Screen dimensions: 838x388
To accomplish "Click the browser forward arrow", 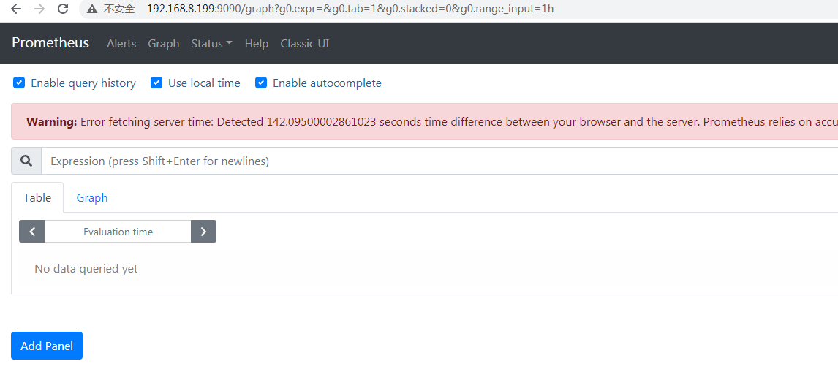I will [x=39, y=9].
